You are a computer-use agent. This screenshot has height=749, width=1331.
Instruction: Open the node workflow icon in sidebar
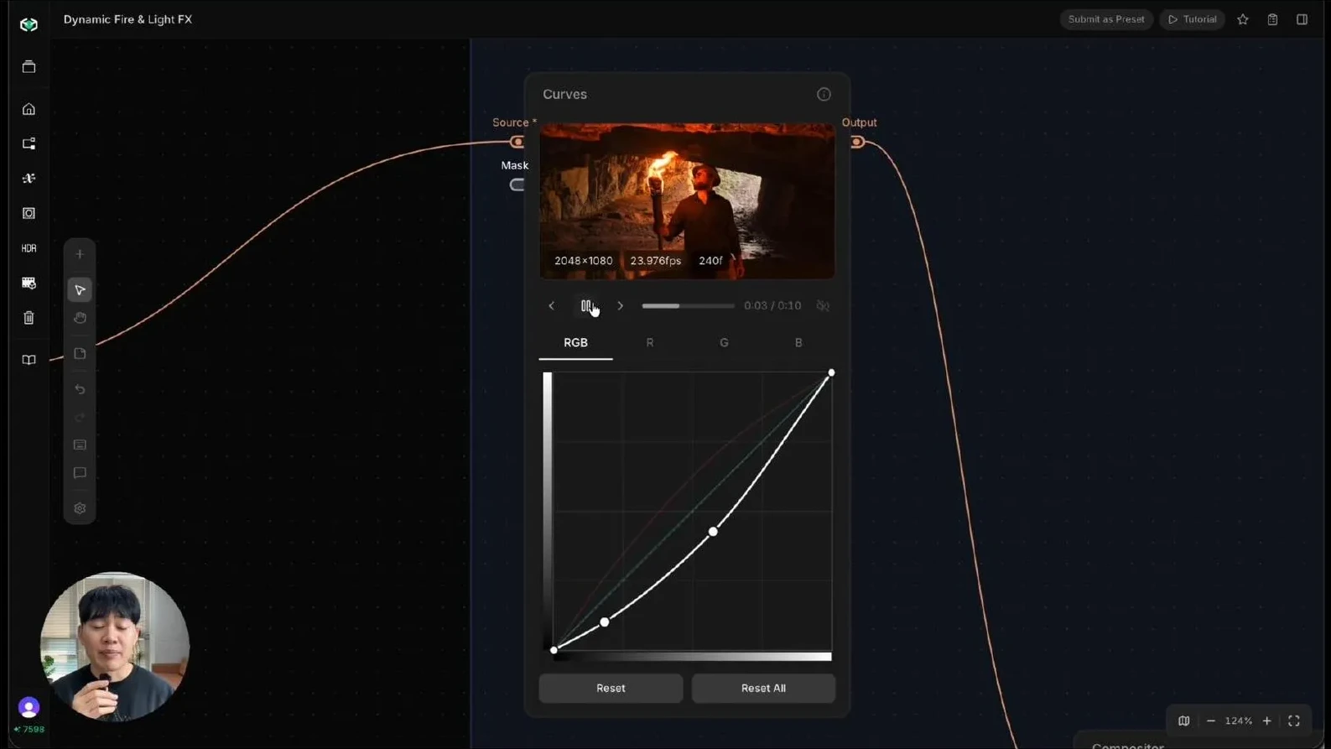tap(29, 143)
